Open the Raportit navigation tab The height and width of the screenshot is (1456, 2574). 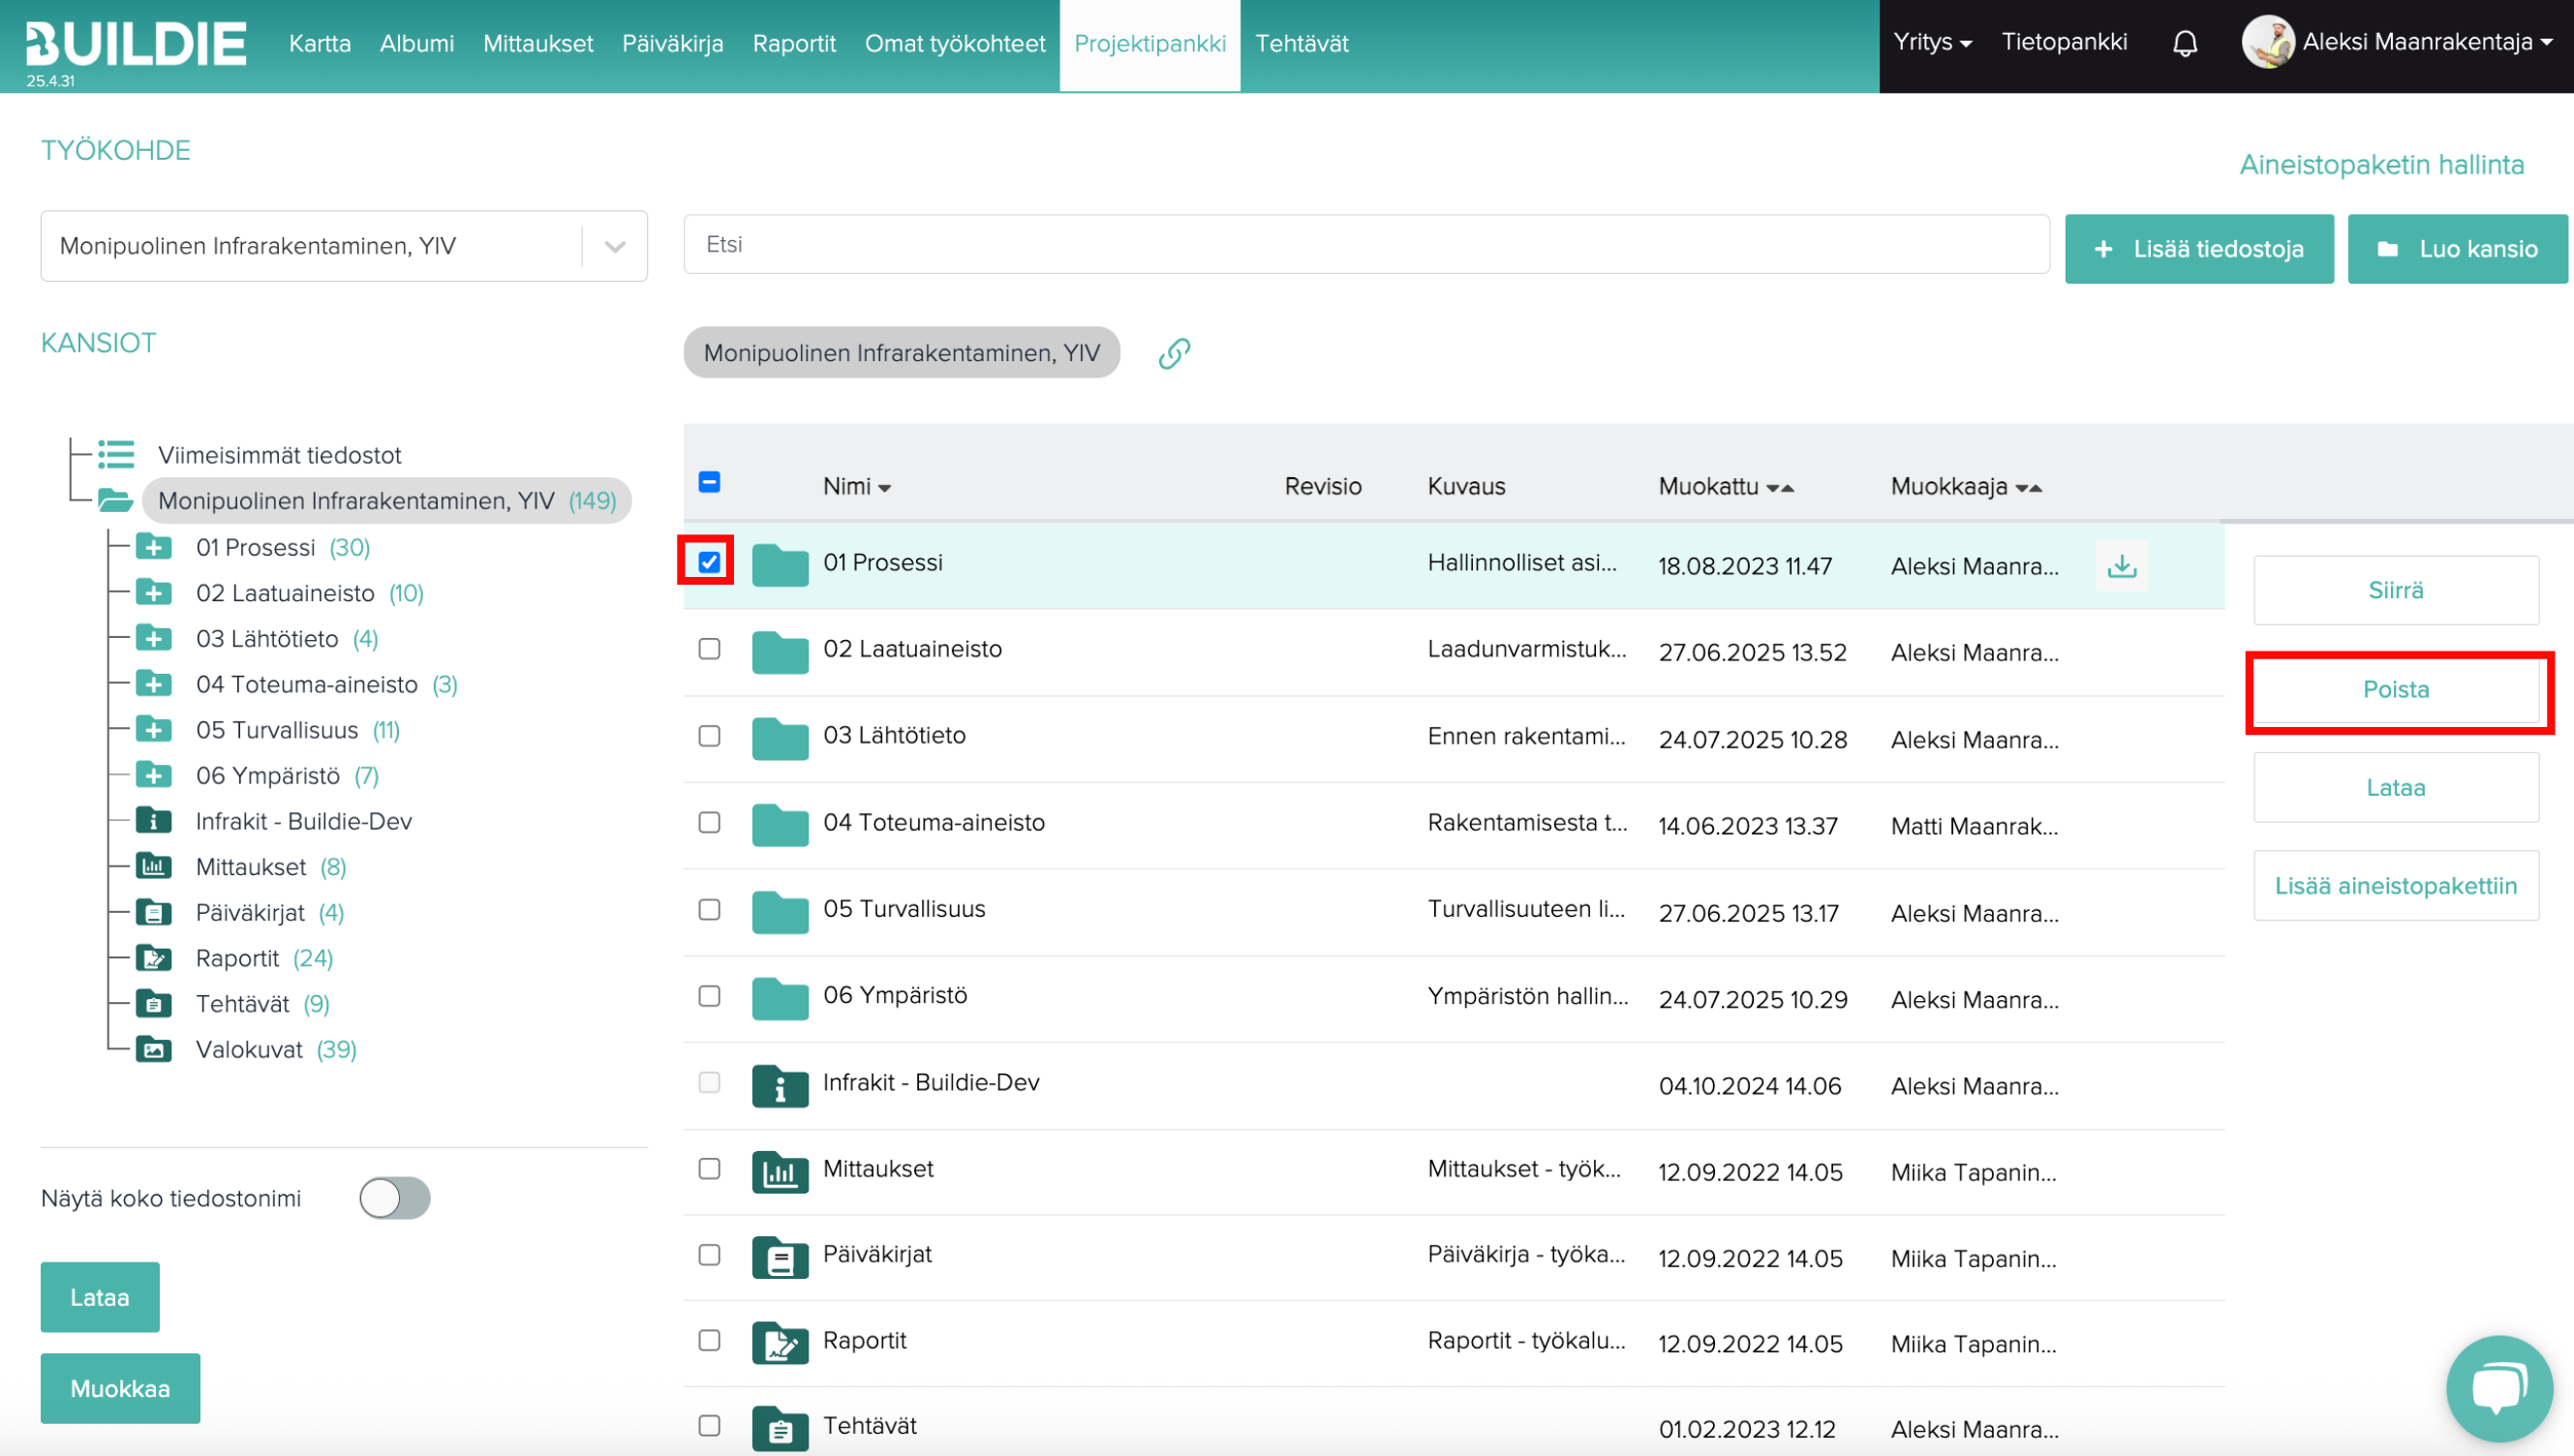click(x=794, y=43)
